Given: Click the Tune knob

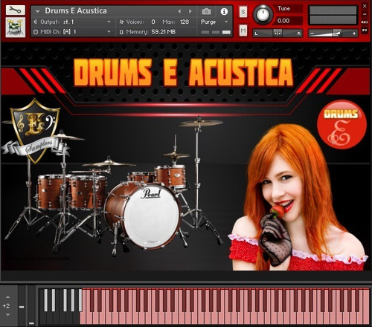Looking at the screenshot, I should point(263,15).
